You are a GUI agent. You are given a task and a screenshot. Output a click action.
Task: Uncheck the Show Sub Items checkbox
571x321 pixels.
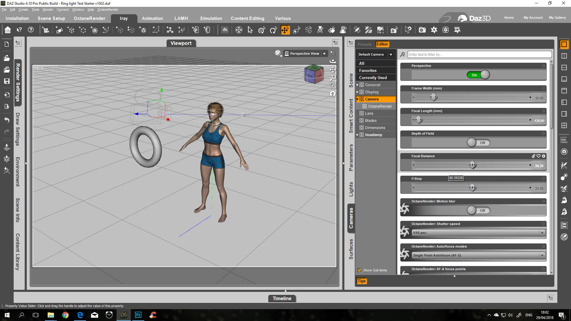click(360, 270)
